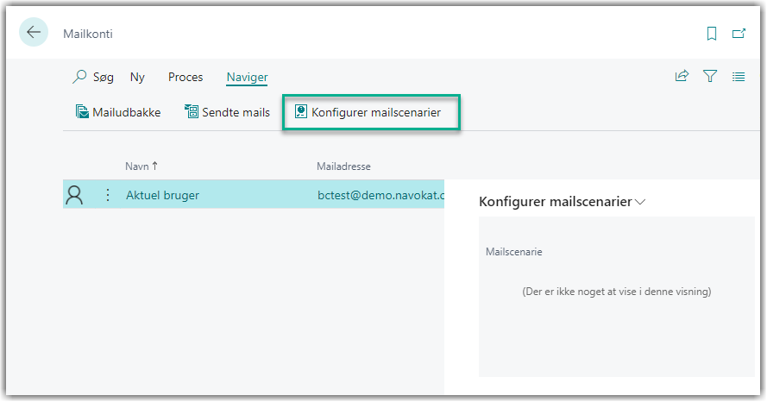Open the Ny menu

coord(137,77)
